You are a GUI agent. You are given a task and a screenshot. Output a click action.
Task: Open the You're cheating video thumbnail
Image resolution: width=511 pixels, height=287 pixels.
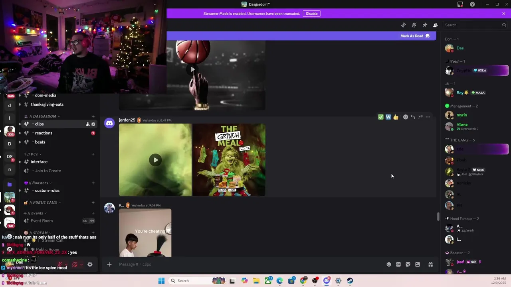[x=145, y=233]
